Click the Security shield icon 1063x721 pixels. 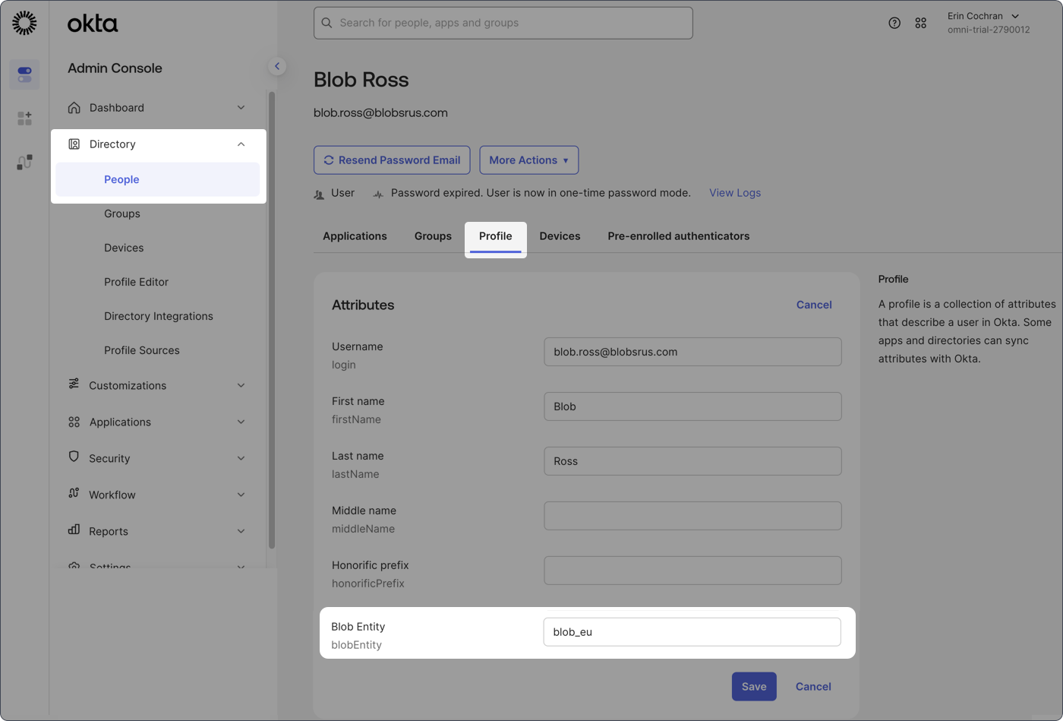[74, 457]
